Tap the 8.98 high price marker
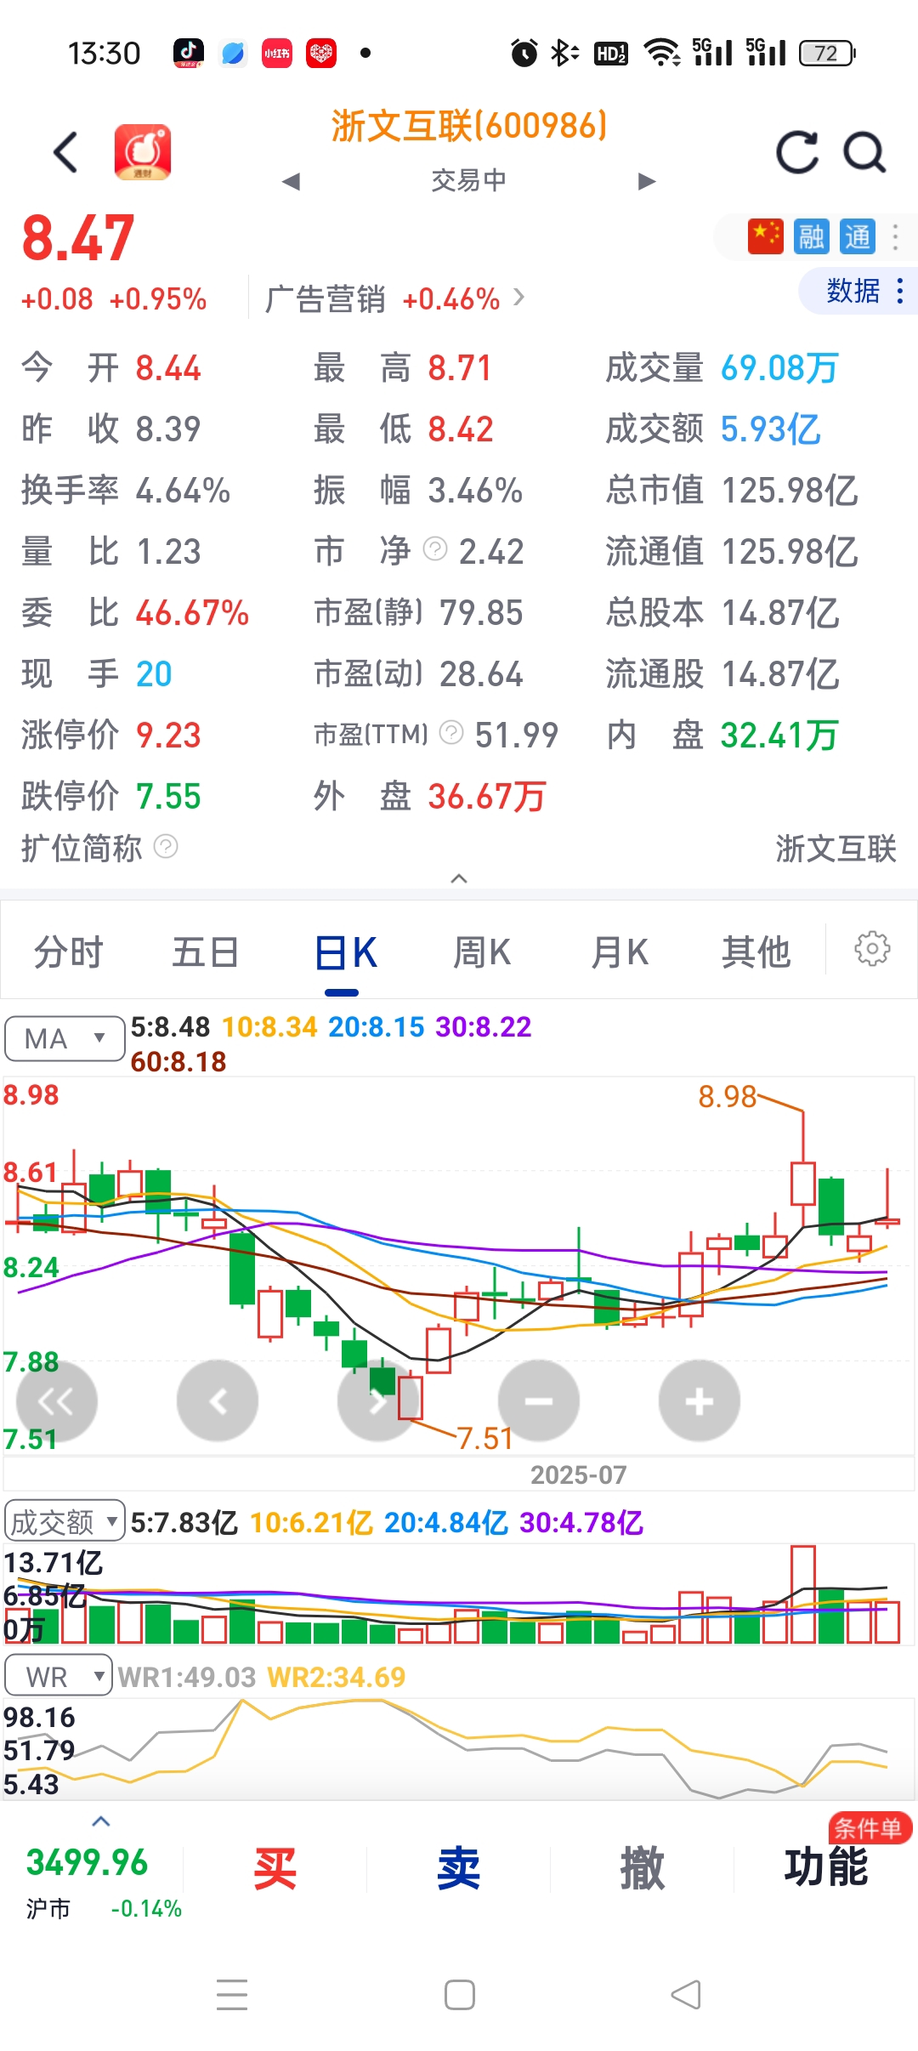 tap(728, 1097)
